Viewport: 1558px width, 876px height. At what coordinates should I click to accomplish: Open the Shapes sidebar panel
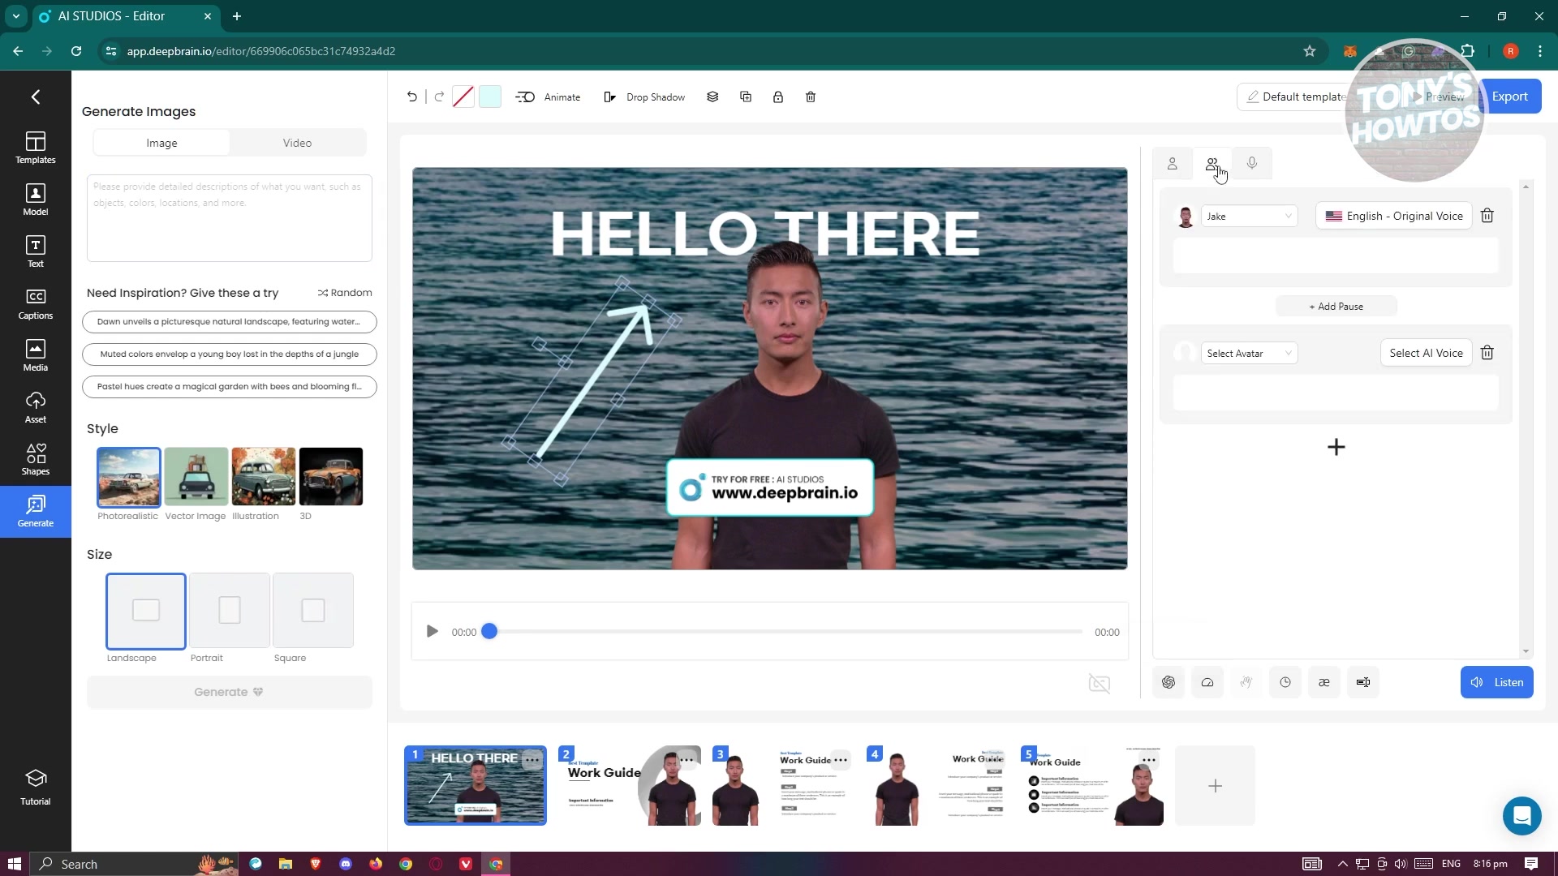35,459
